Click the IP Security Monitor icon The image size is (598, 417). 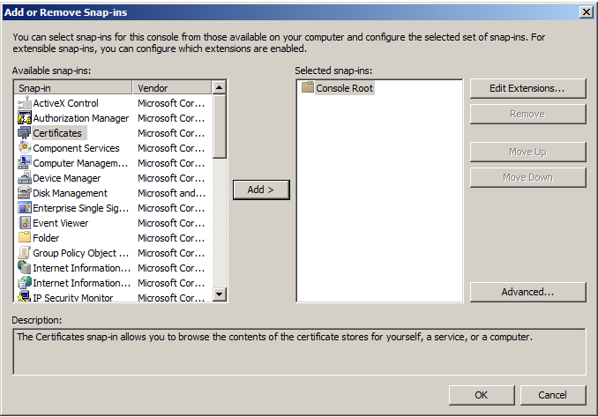(x=25, y=296)
